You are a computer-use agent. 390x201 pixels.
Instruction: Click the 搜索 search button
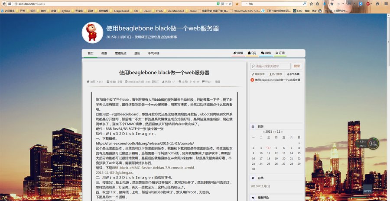click(297, 66)
